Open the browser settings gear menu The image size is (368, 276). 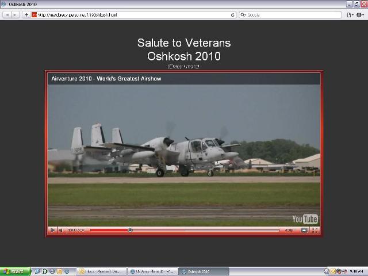360,14
